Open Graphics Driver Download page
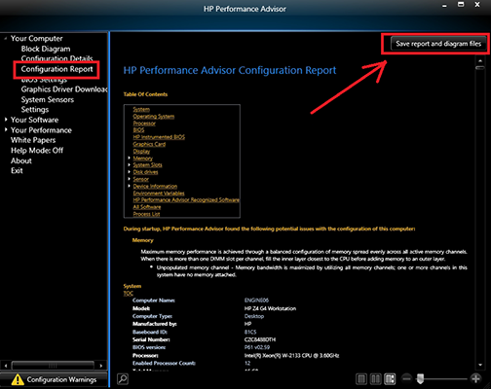 [x=64, y=89]
